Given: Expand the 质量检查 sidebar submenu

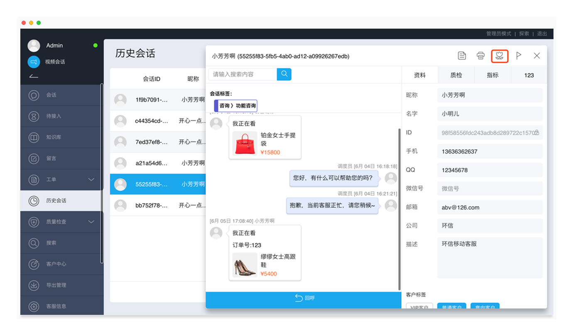Looking at the screenshot, I should tap(91, 222).
